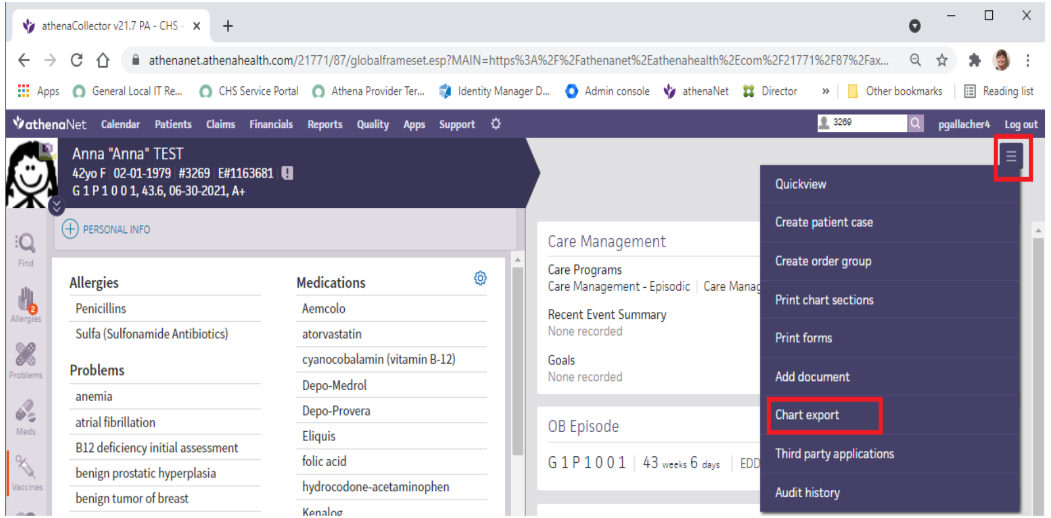
Task: Click the patient alert exclamation icon
Action: [287, 173]
